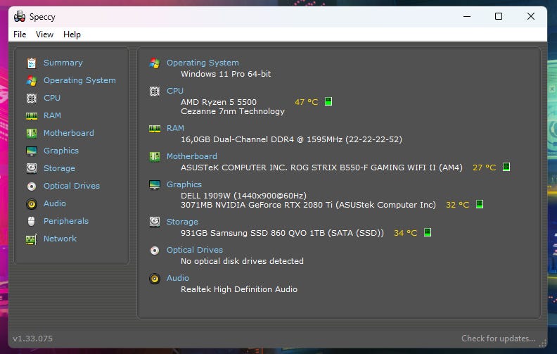The height and width of the screenshot is (354, 557).
Task: Click the Storage drive icon in summary panel
Action: (155, 222)
